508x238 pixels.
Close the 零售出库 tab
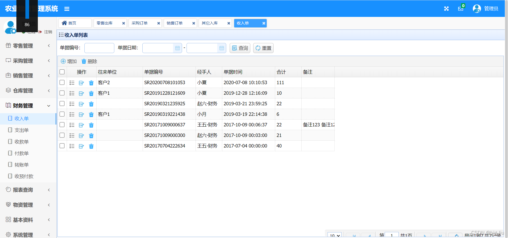coord(124,23)
